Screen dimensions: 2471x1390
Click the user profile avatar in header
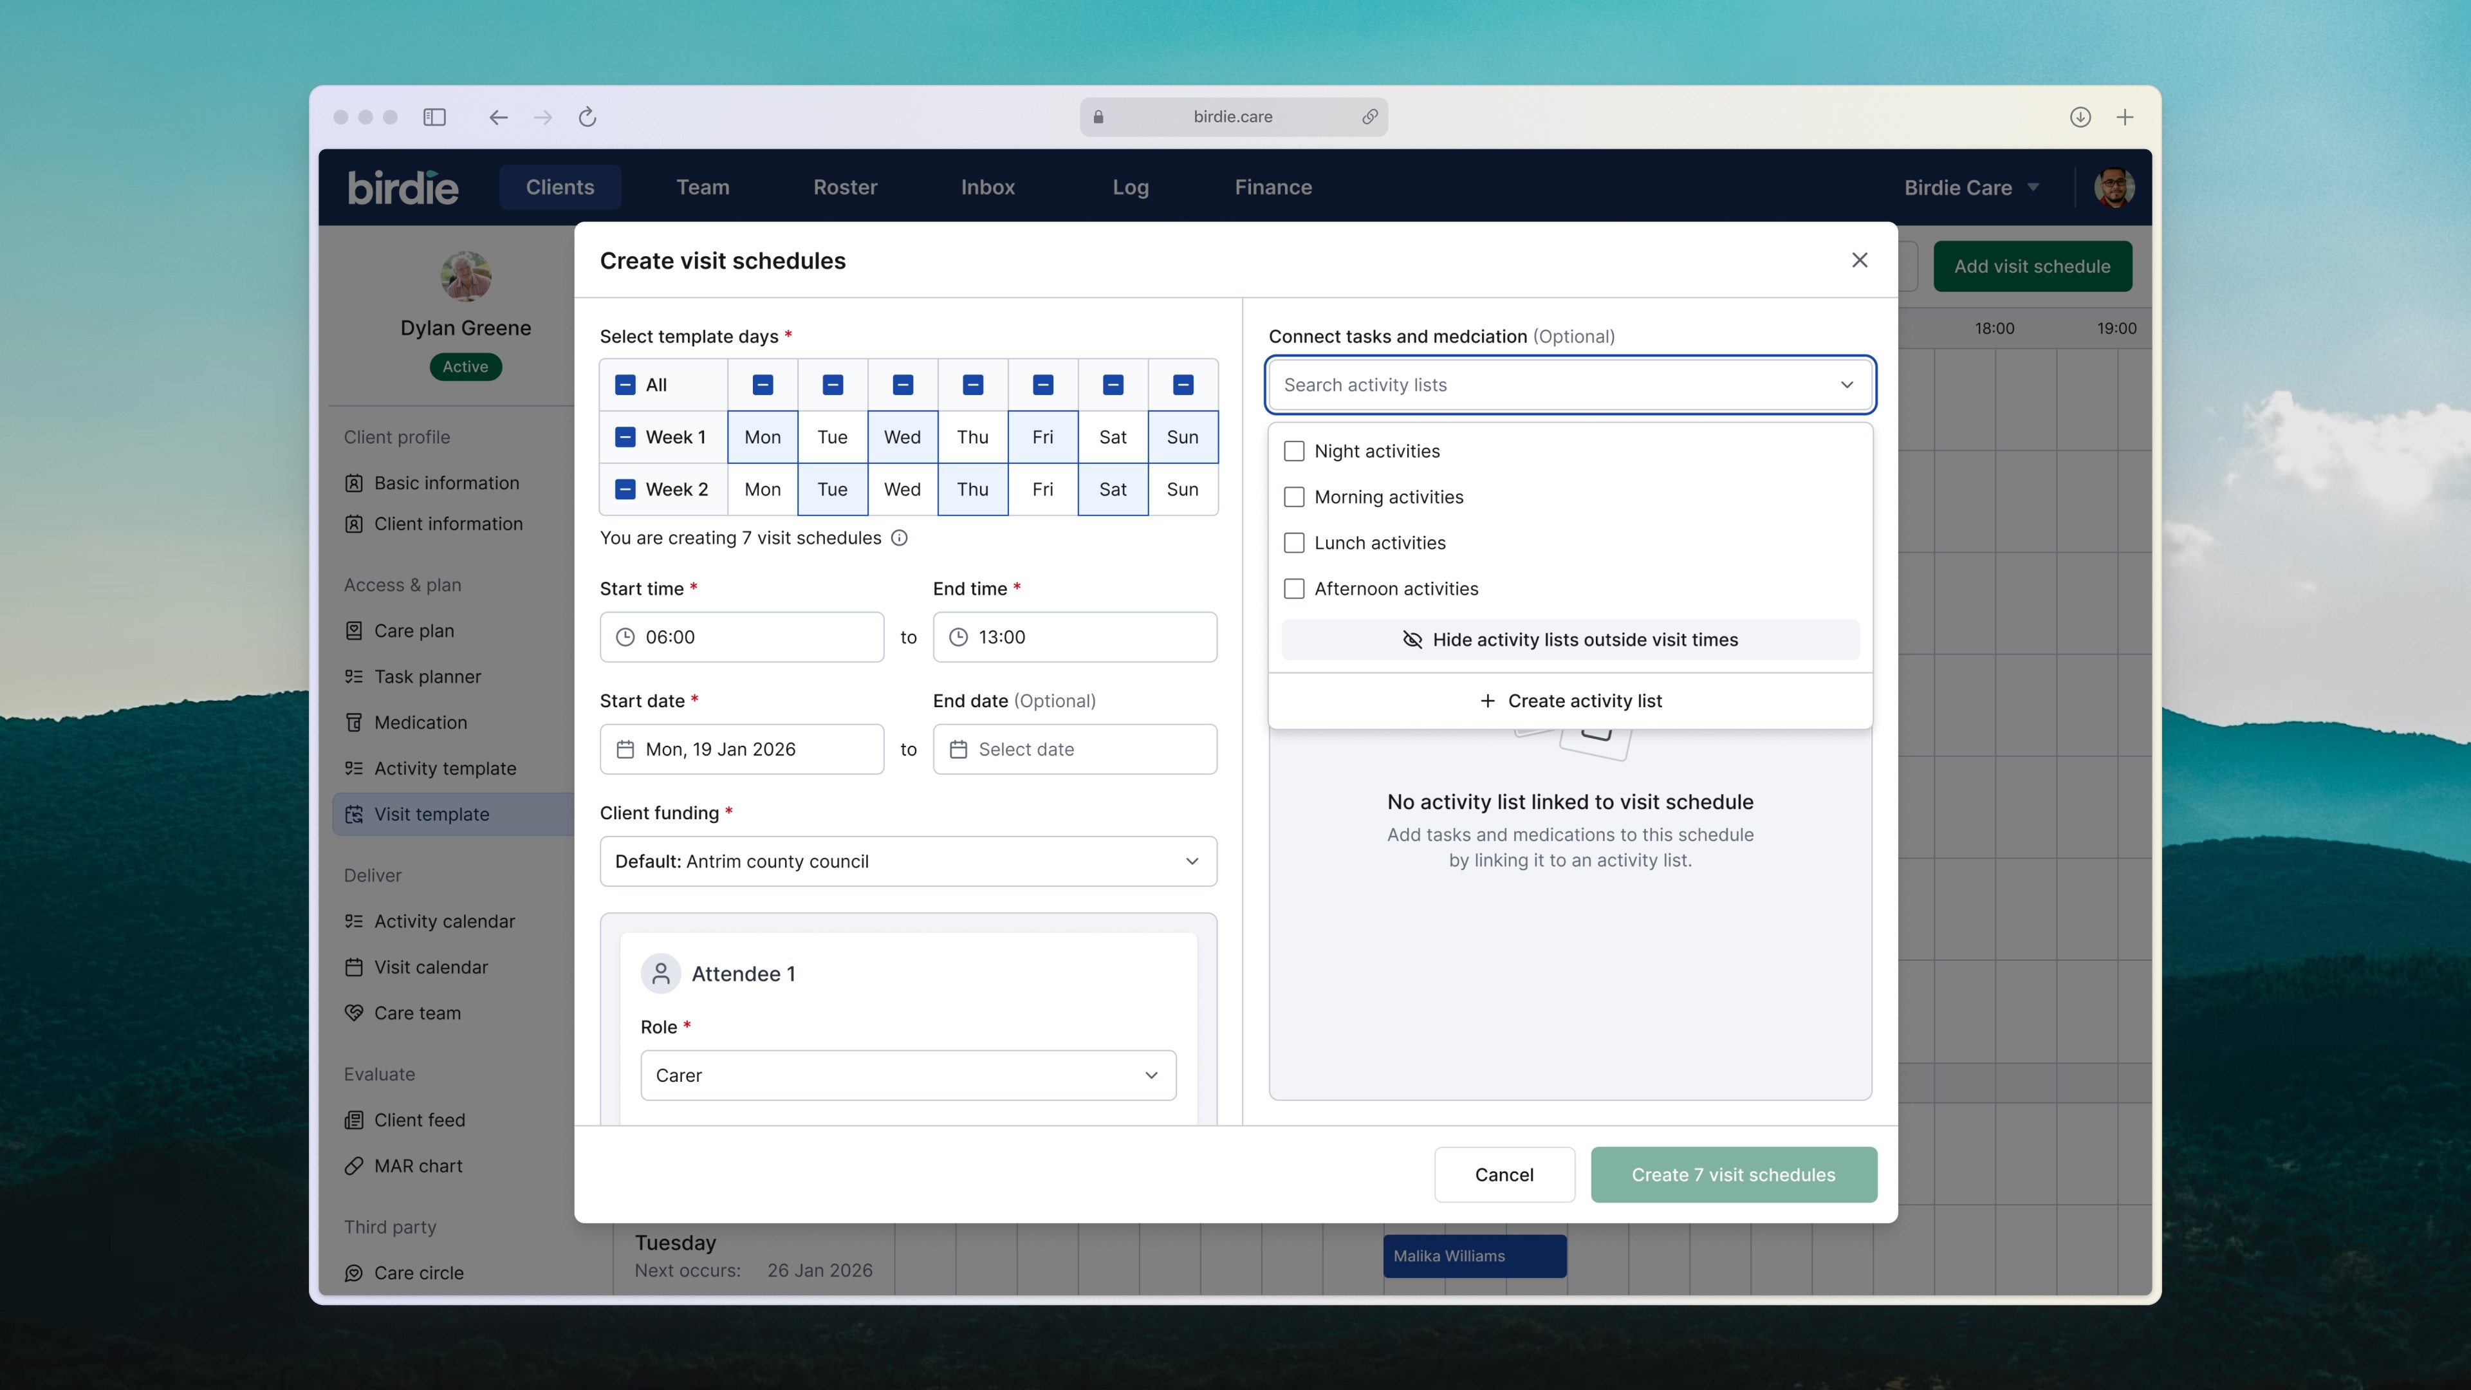[2113, 187]
